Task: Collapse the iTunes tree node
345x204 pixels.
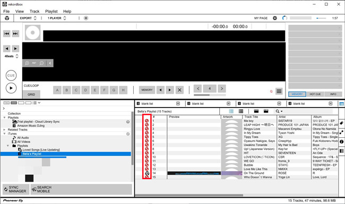Action: tap(4, 134)
